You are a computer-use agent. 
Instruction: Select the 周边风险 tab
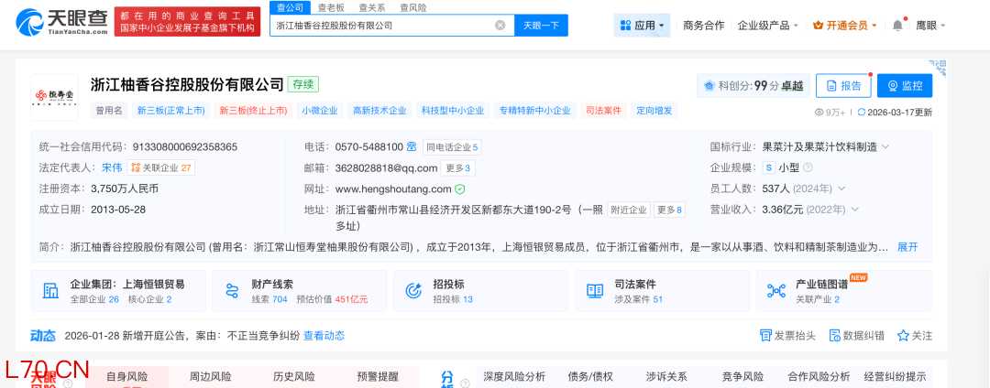(210, 377)
